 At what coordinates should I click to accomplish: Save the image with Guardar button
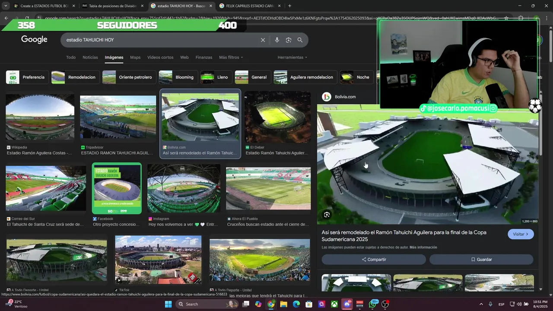click(481, 260)
